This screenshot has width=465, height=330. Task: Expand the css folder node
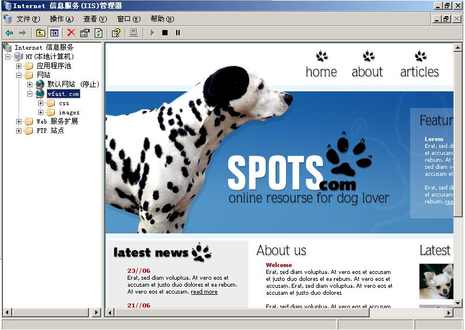(x=41, y=103)
